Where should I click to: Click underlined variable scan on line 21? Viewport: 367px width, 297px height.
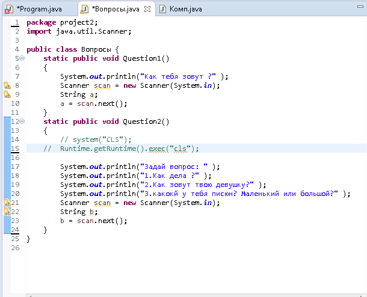click(x=102, y=203)
